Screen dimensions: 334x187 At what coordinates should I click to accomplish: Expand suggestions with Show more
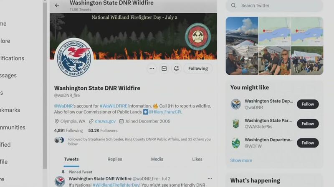tap(241, 160)
